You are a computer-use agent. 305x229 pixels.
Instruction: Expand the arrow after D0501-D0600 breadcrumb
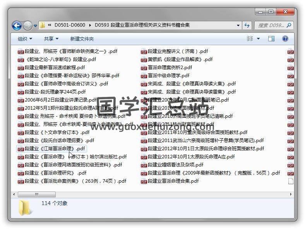90,25
